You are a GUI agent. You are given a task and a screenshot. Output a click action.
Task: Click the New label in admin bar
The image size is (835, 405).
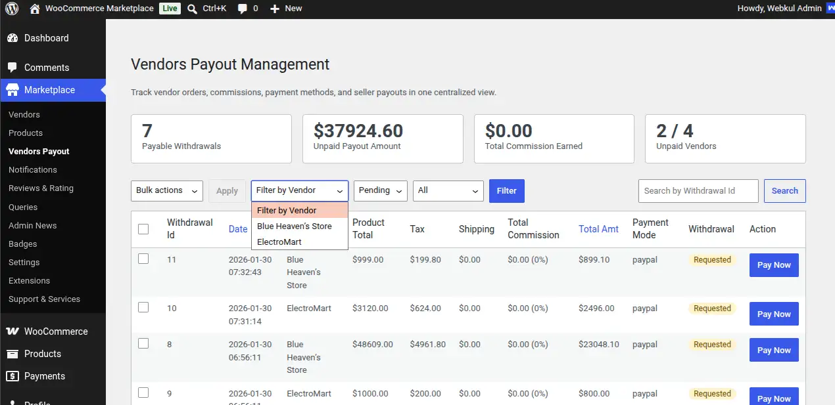pyautogui.click(x=294, y=9)
